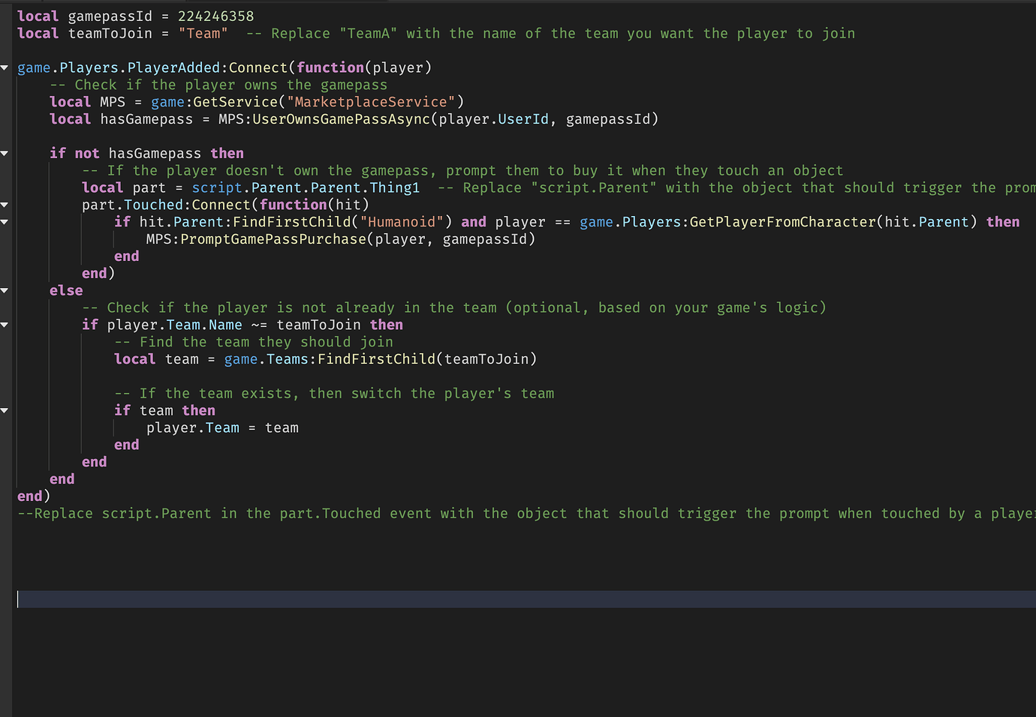The width and height of the screenshot is (1036, 717).
Task: Collapse the part.Touched connection block
Action: click(4, 205)
